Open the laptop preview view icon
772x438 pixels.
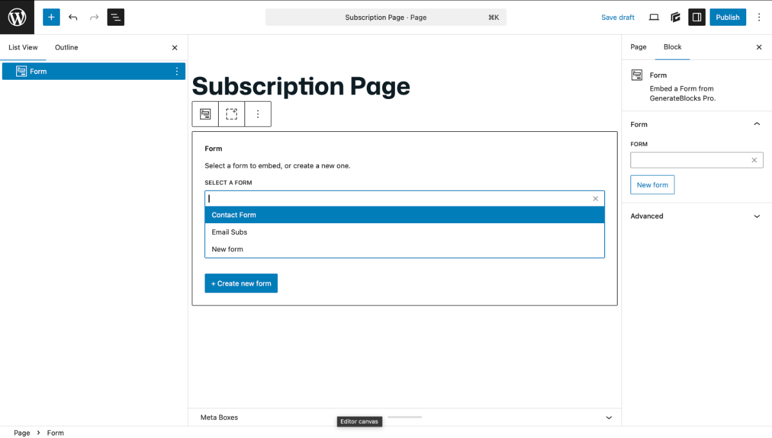(x=654, y=17)
